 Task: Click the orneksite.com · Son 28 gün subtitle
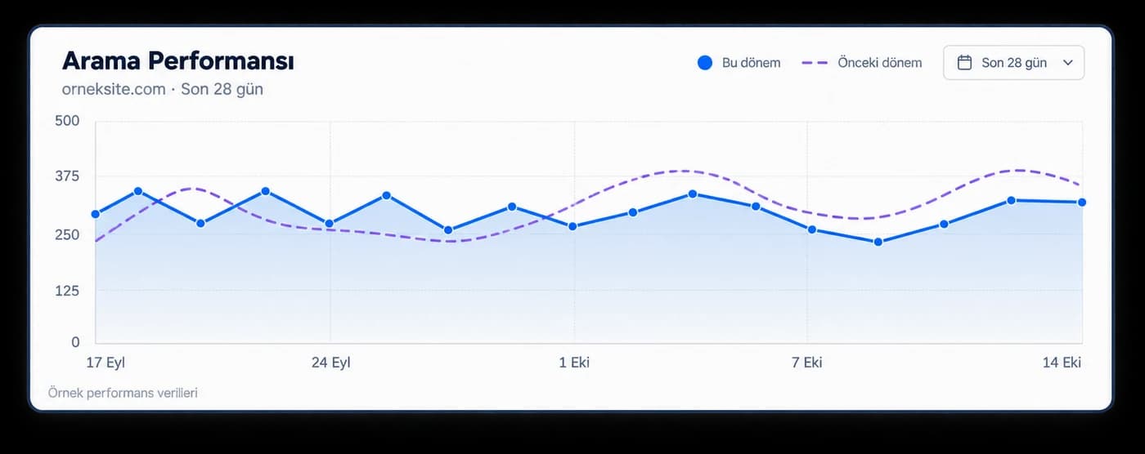[x=163, y=89]
